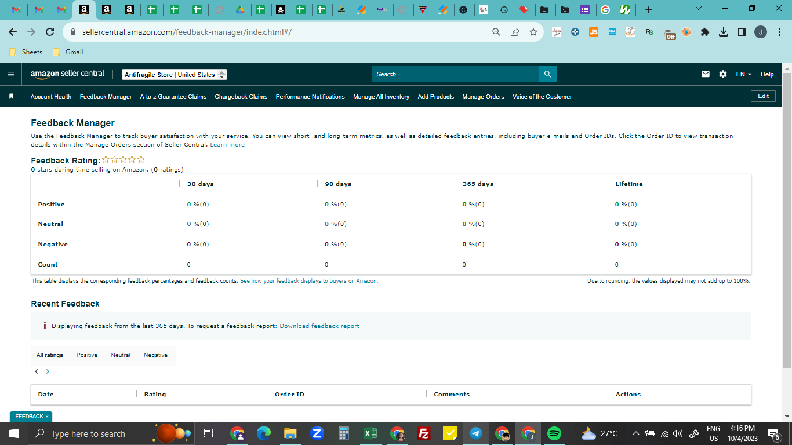The height and width of the screenshot is (445, 792).
Task: Open the Sheets bookmark folder
Action: pos(26,52)
